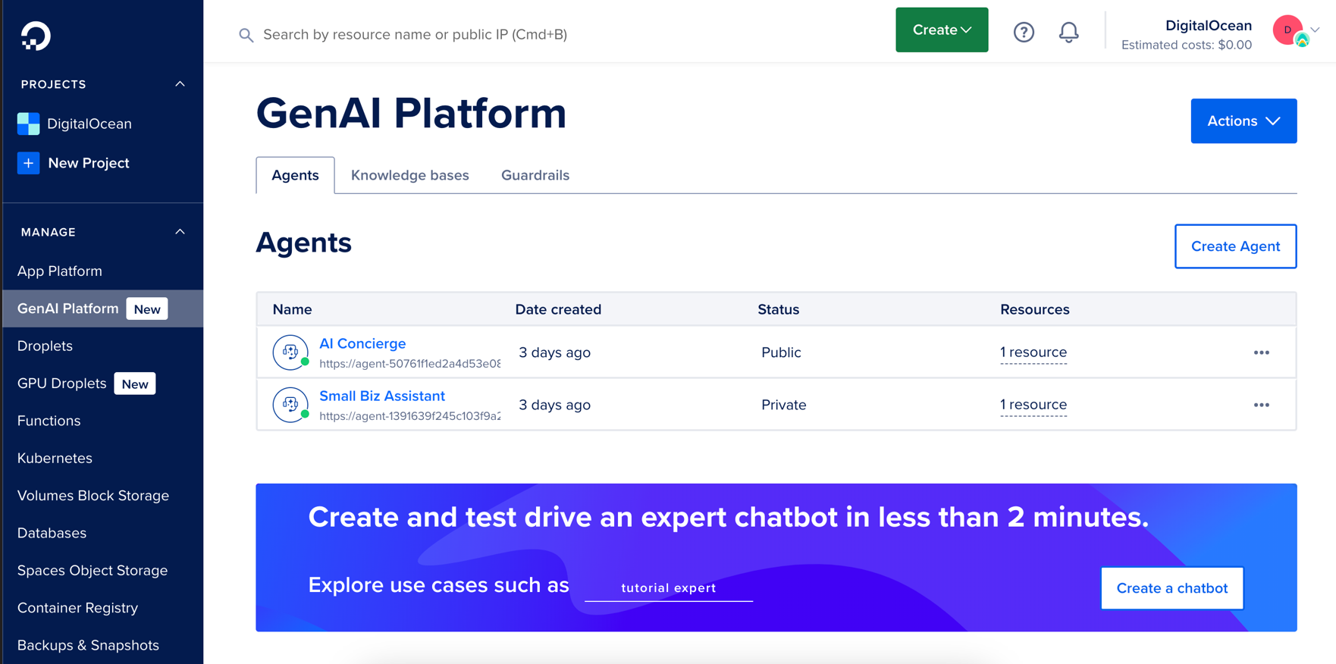This screenshot has height=664, width=1336.
Task: Open the notifications bell
Action: point(1068,32)
